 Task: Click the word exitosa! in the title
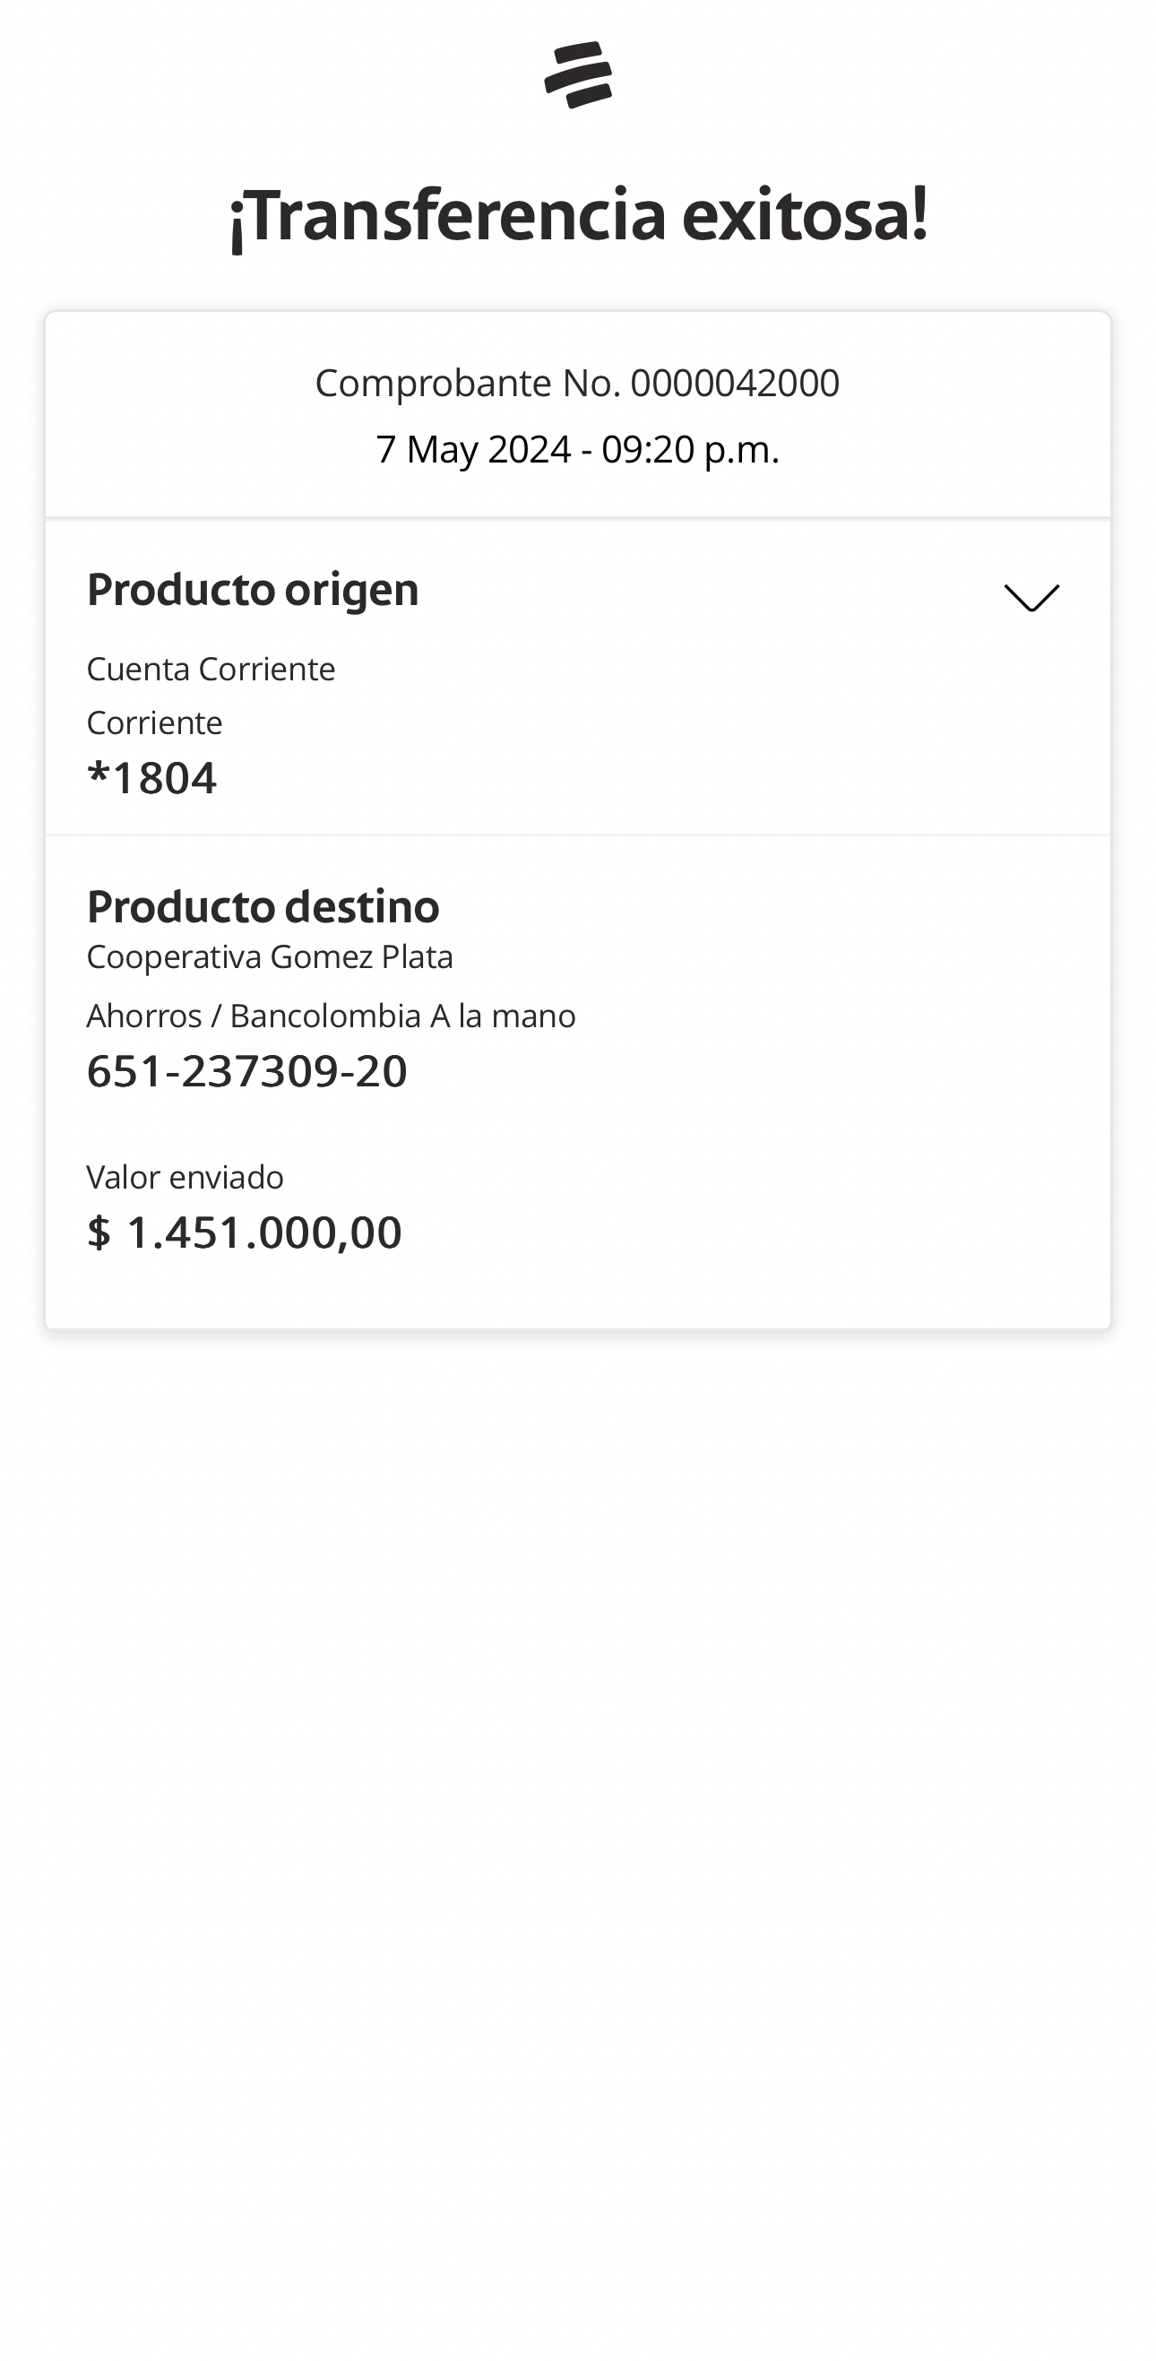click(x=804, y=215)
